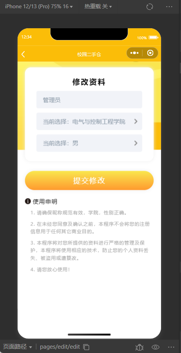The height and width of the screenshot is (353, 181).
Task: Open the gender picker showing 男
Action: coord(89,143)
